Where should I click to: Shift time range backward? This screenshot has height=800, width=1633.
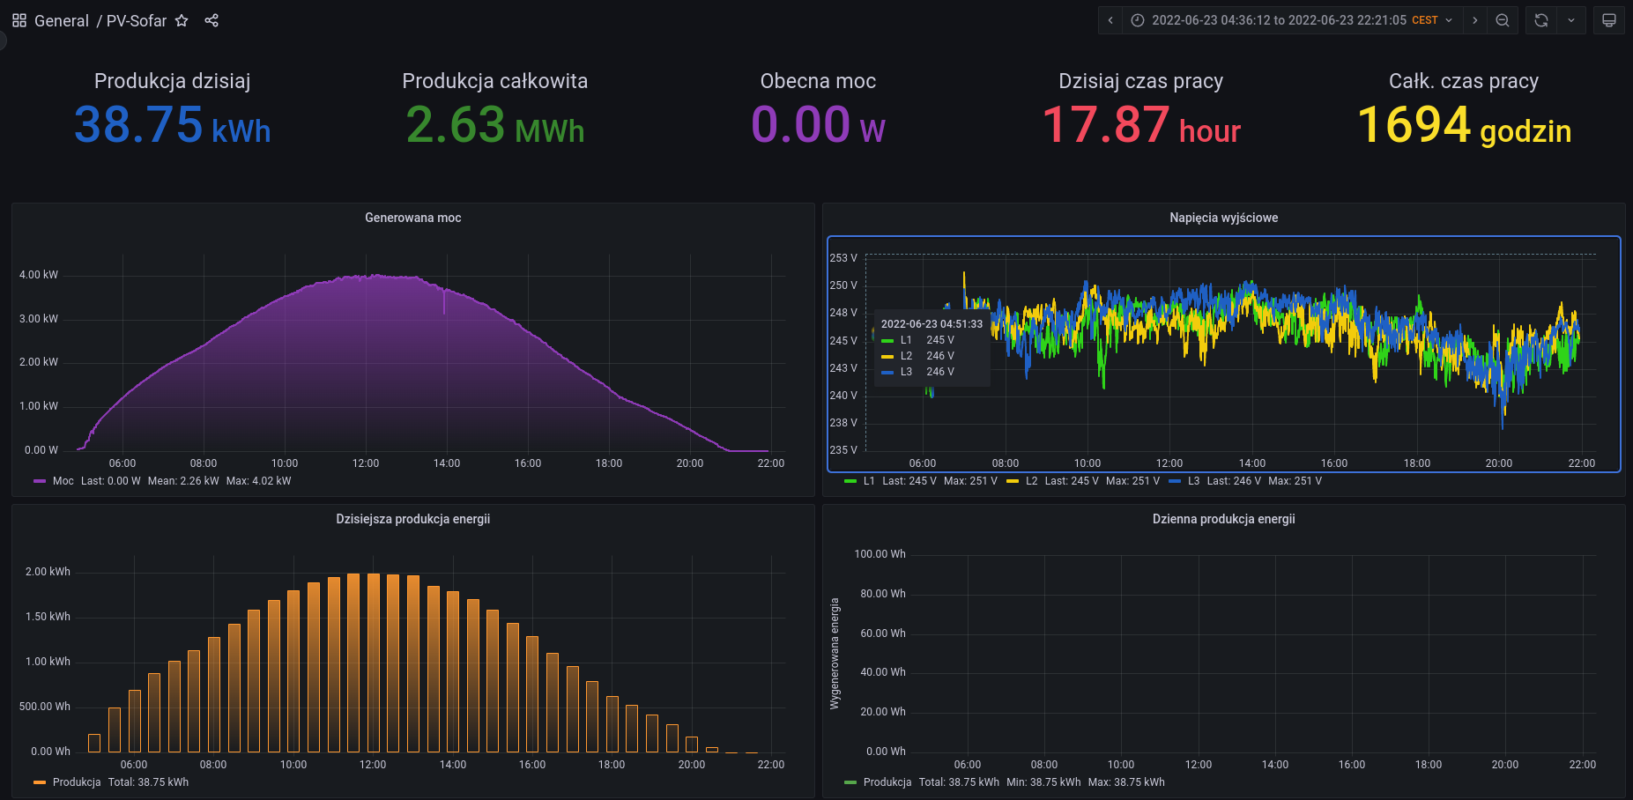click(1110, 20)
